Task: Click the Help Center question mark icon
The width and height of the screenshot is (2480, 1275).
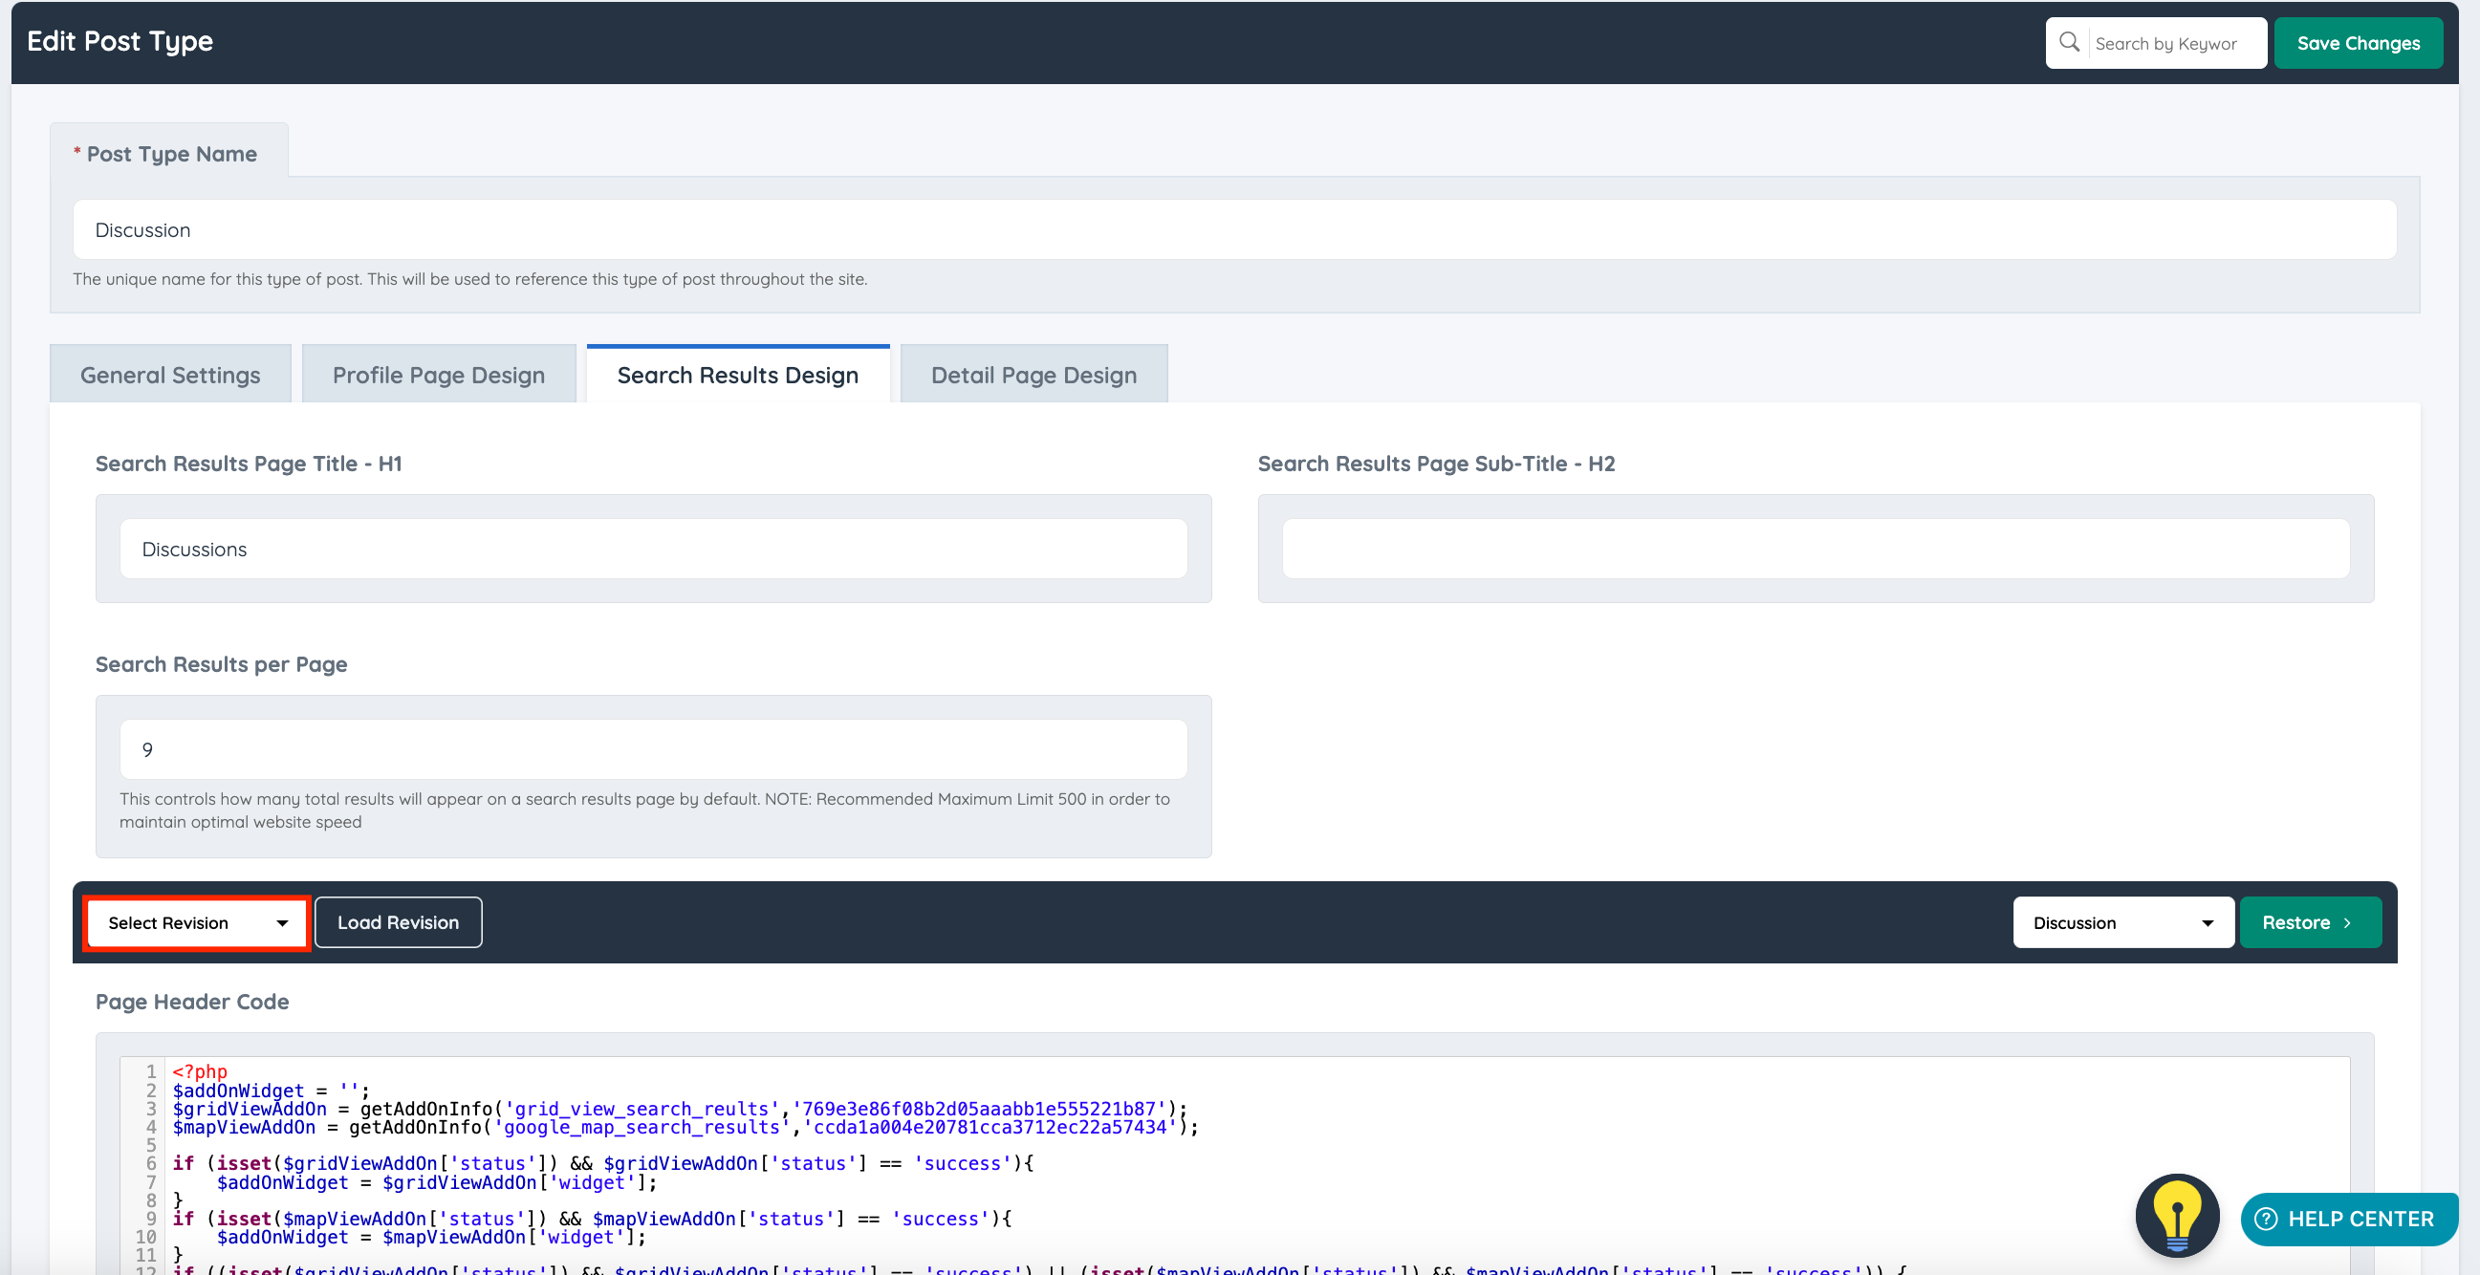Action: 2266,1220
